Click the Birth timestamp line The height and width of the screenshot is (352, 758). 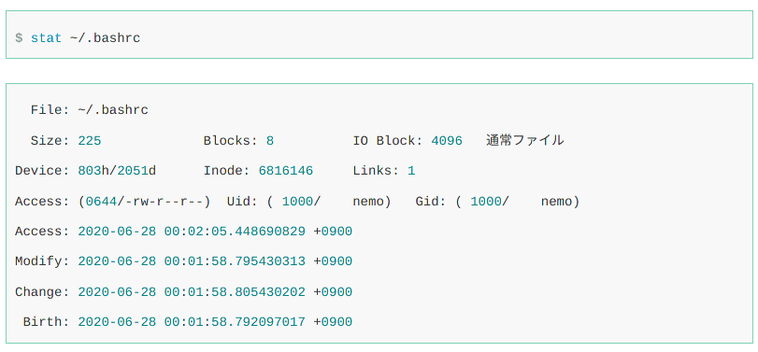coord(188,321)
